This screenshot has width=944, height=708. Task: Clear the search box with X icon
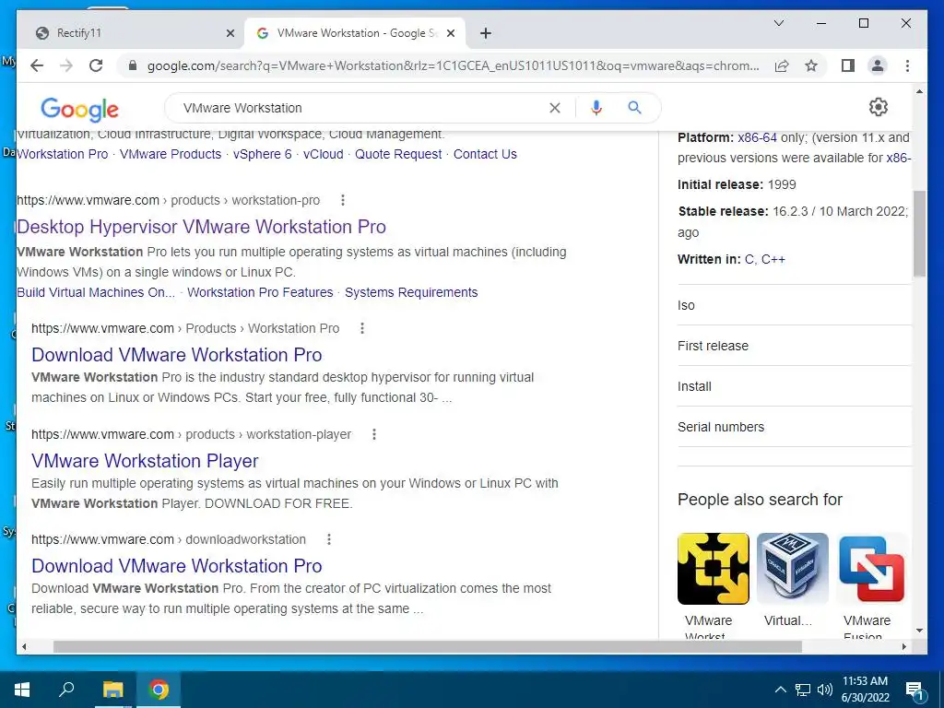point(554,108)
